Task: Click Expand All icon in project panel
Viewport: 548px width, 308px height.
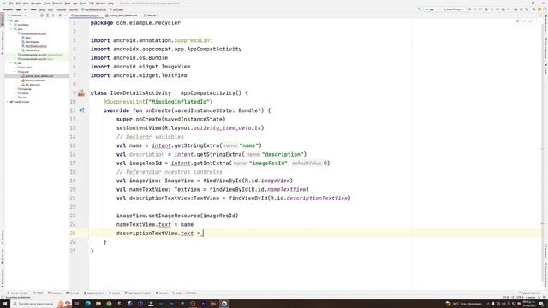Action: click(x=48, y=15)
